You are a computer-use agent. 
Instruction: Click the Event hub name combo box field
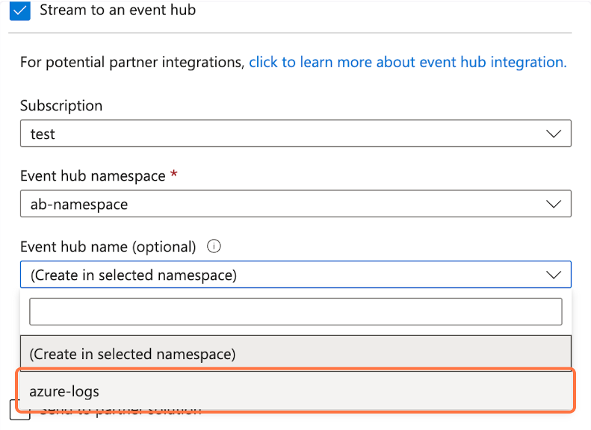coord(284,275)
